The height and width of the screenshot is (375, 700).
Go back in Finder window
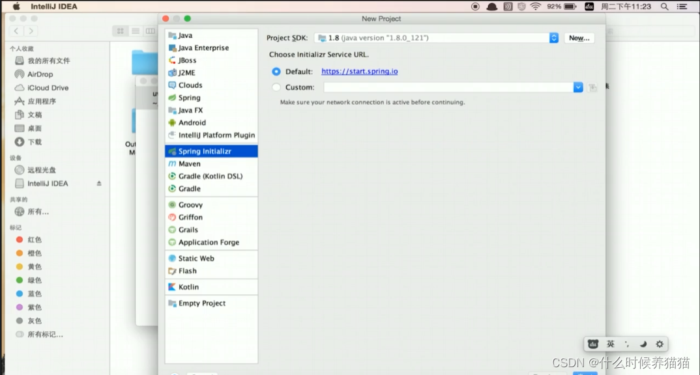(16, 31)
